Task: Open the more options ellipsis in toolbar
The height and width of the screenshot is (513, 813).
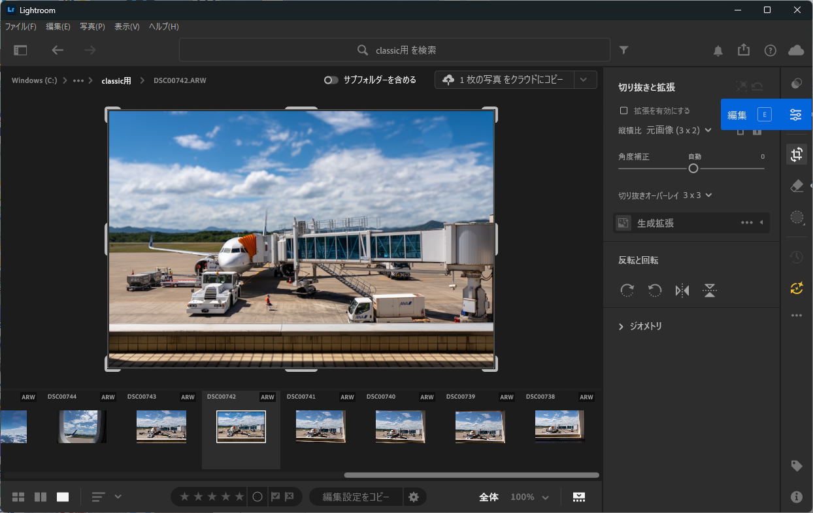Action: 797,315
